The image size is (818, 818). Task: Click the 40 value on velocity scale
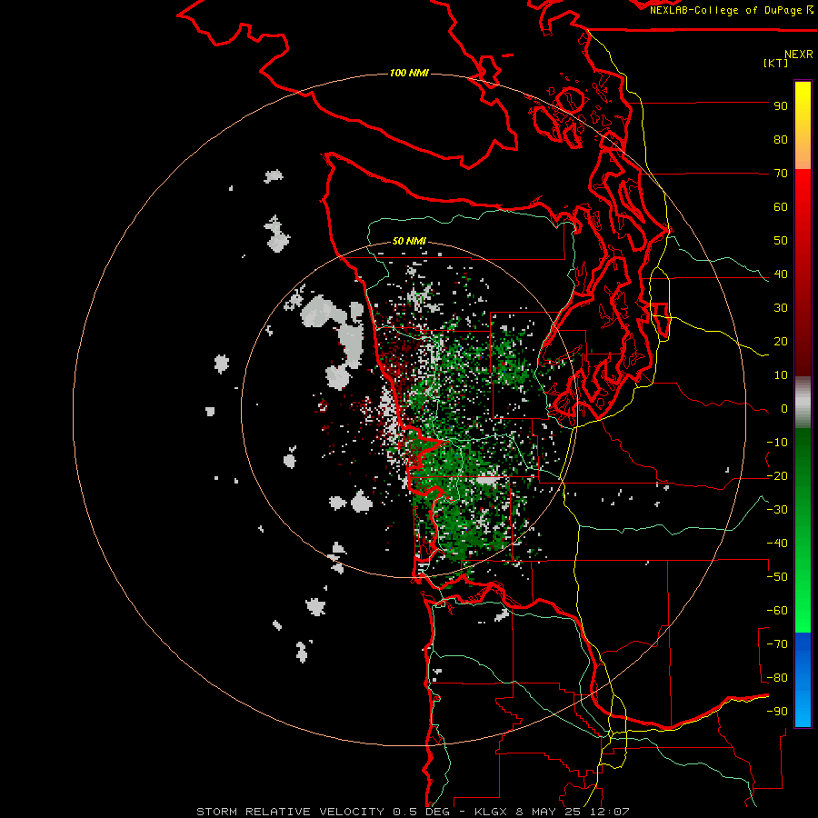coord(781,274)
